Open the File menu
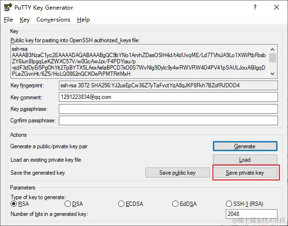This screenshot has height=226, width=288. (8, 20)
